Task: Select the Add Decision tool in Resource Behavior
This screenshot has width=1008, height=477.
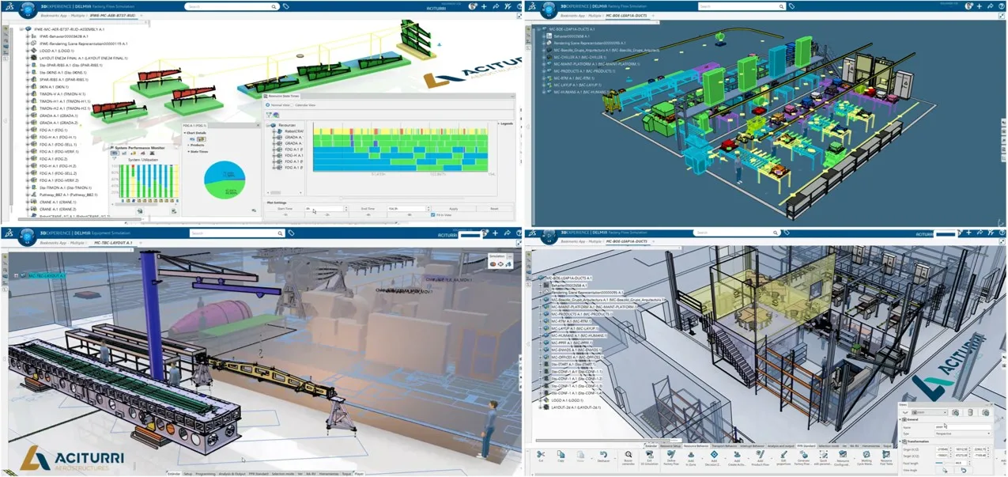Action: click(x=714, y=455)
